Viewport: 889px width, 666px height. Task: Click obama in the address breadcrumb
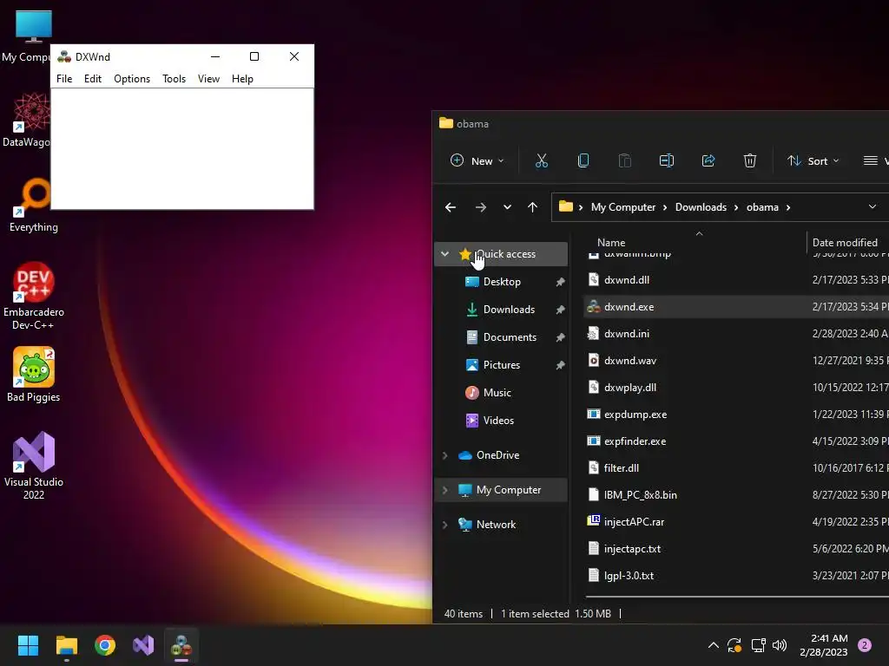762,207
